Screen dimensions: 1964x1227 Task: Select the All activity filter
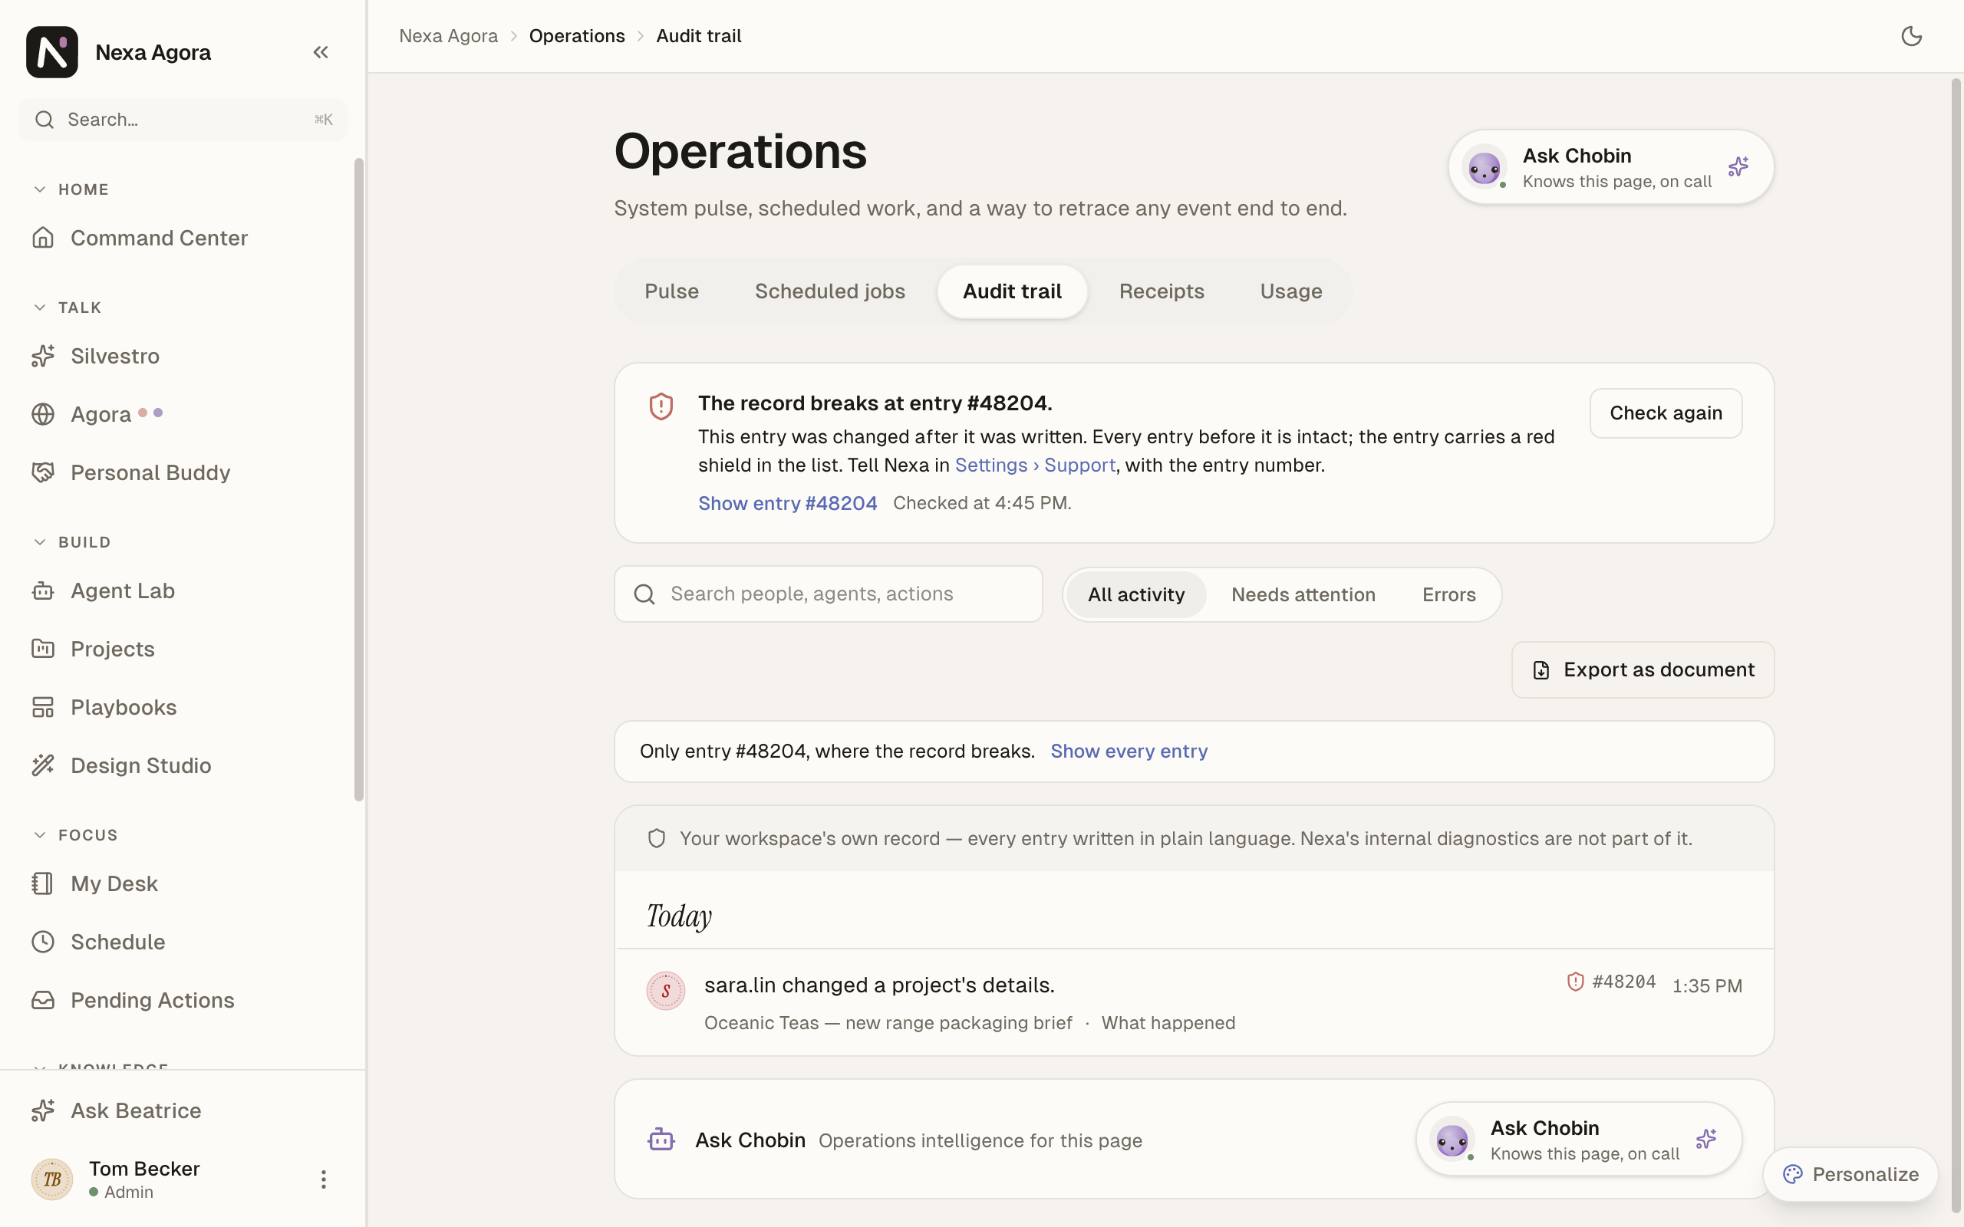(1135, 595)
